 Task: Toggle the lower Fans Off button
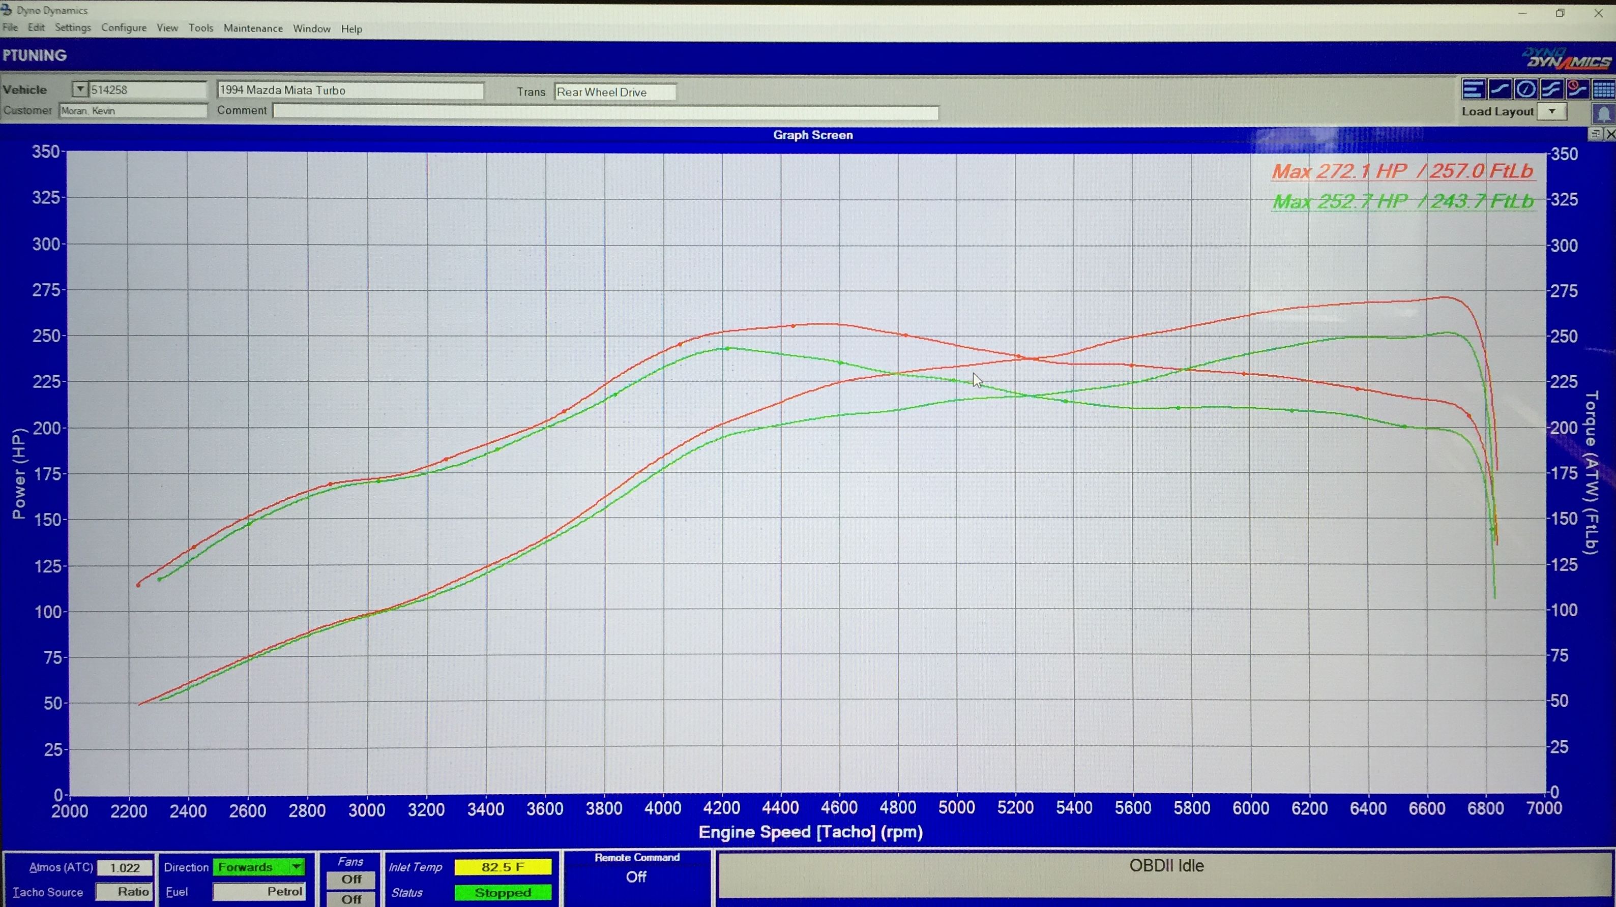350,899
